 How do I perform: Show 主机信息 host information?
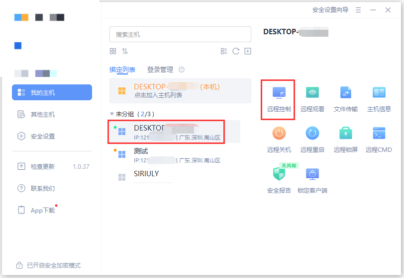[379, 99]
